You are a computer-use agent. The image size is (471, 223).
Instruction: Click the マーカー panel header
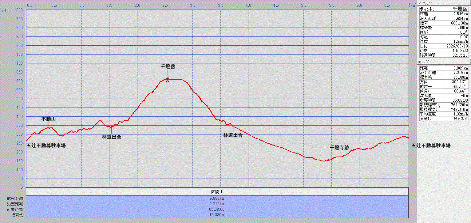point(425,3)
